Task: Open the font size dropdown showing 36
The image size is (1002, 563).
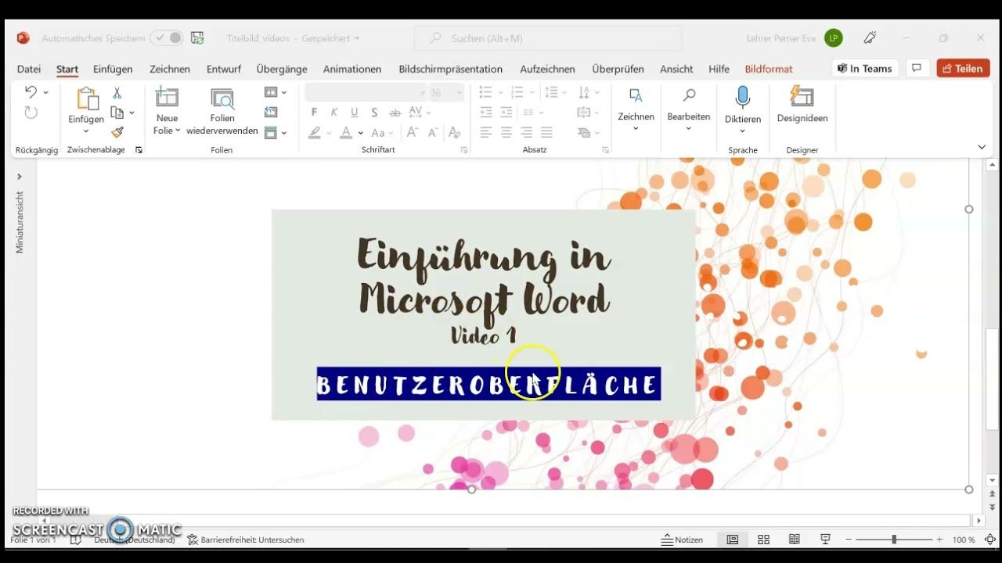Action: [x=460, y=92]
